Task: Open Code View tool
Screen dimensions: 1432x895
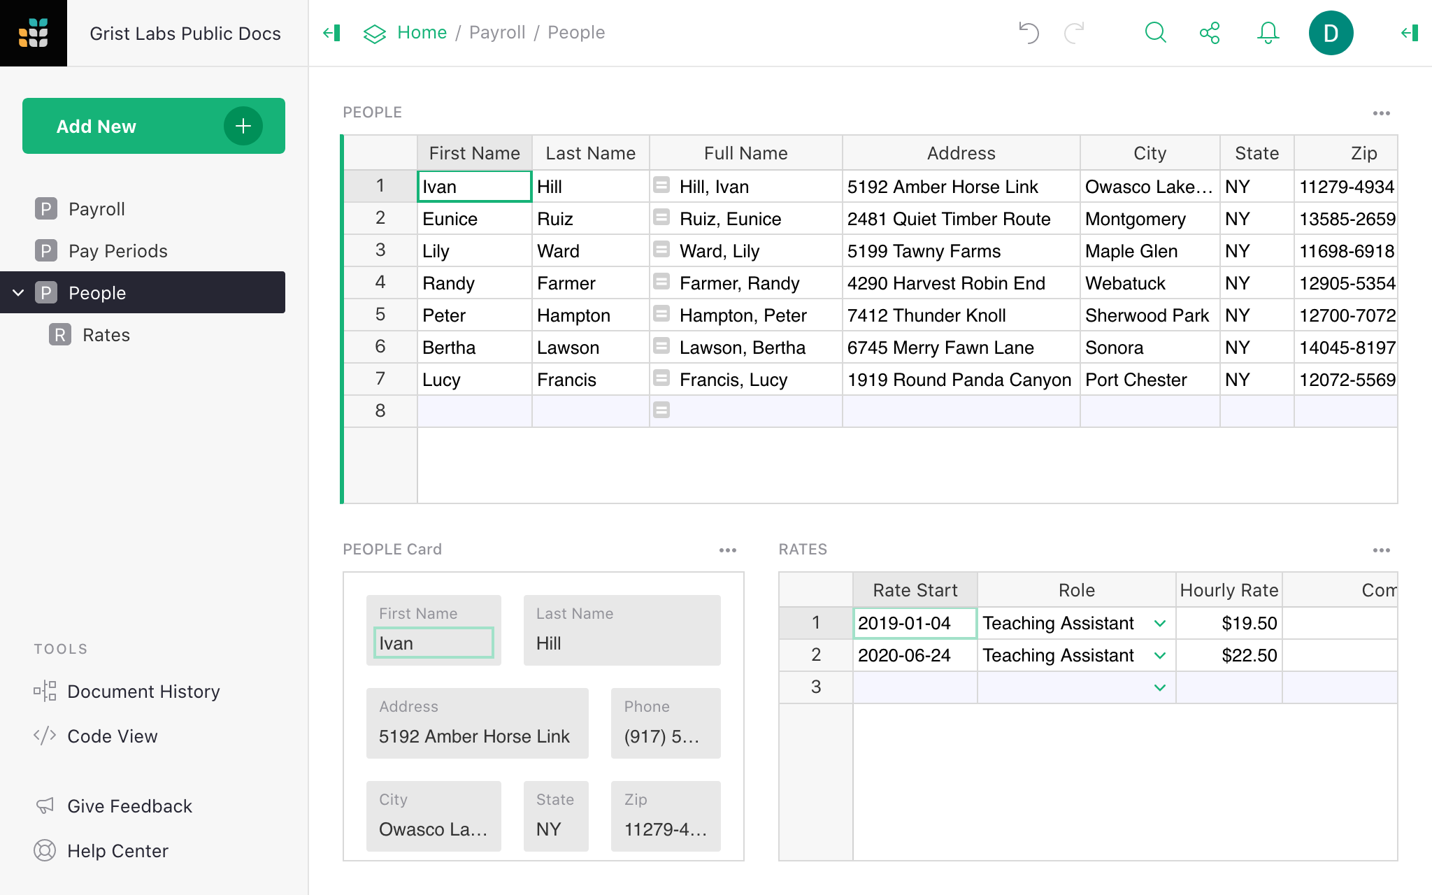Action: coord(112,736)
